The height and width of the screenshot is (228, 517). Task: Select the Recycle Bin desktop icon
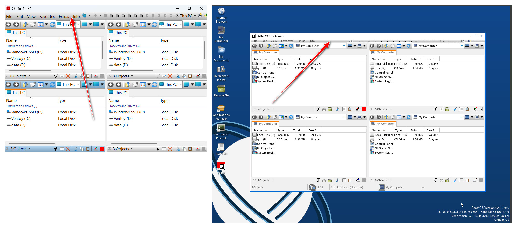221,91
